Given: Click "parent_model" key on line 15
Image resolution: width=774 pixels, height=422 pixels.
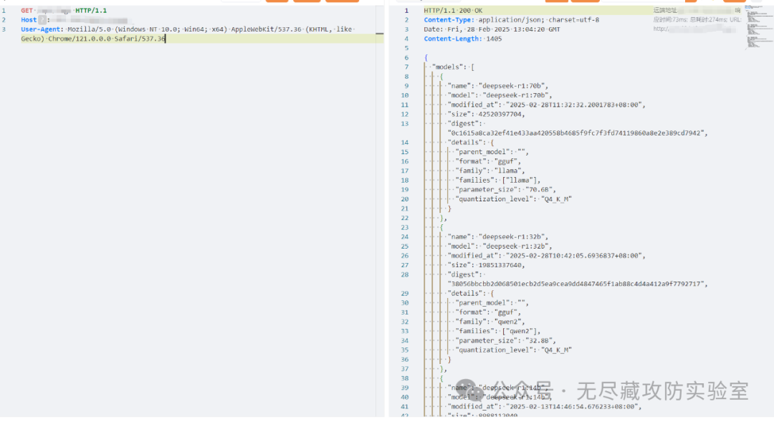Looking at the screenshot, I should click(482, 152).
